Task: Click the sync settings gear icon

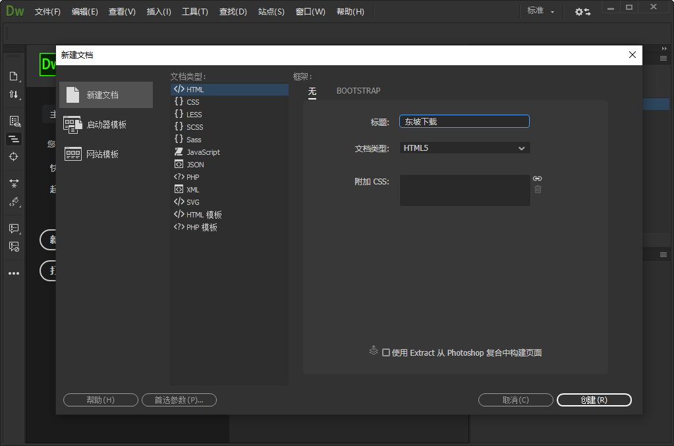Action: pyautogui.click(x=582, y=12)
